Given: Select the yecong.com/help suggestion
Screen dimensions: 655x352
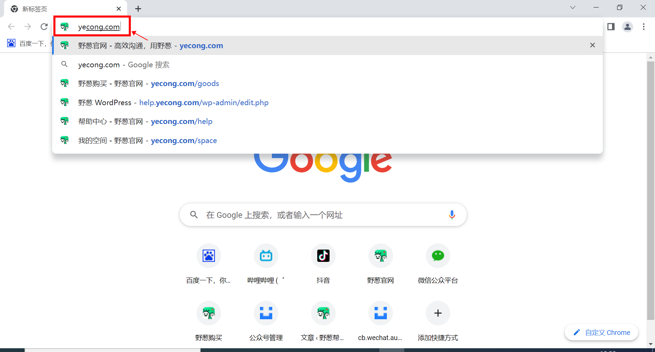Looking at the screenshot, I should tap(327, 121).
